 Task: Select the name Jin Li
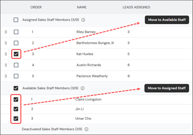click(x=79, y=109)
